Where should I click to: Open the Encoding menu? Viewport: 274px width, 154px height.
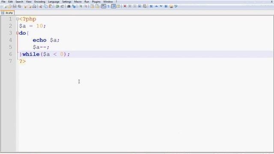[x=40, y=2]
